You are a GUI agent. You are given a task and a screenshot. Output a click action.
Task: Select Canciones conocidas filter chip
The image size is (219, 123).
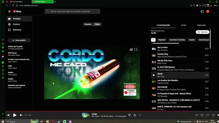tap(177, 40)
